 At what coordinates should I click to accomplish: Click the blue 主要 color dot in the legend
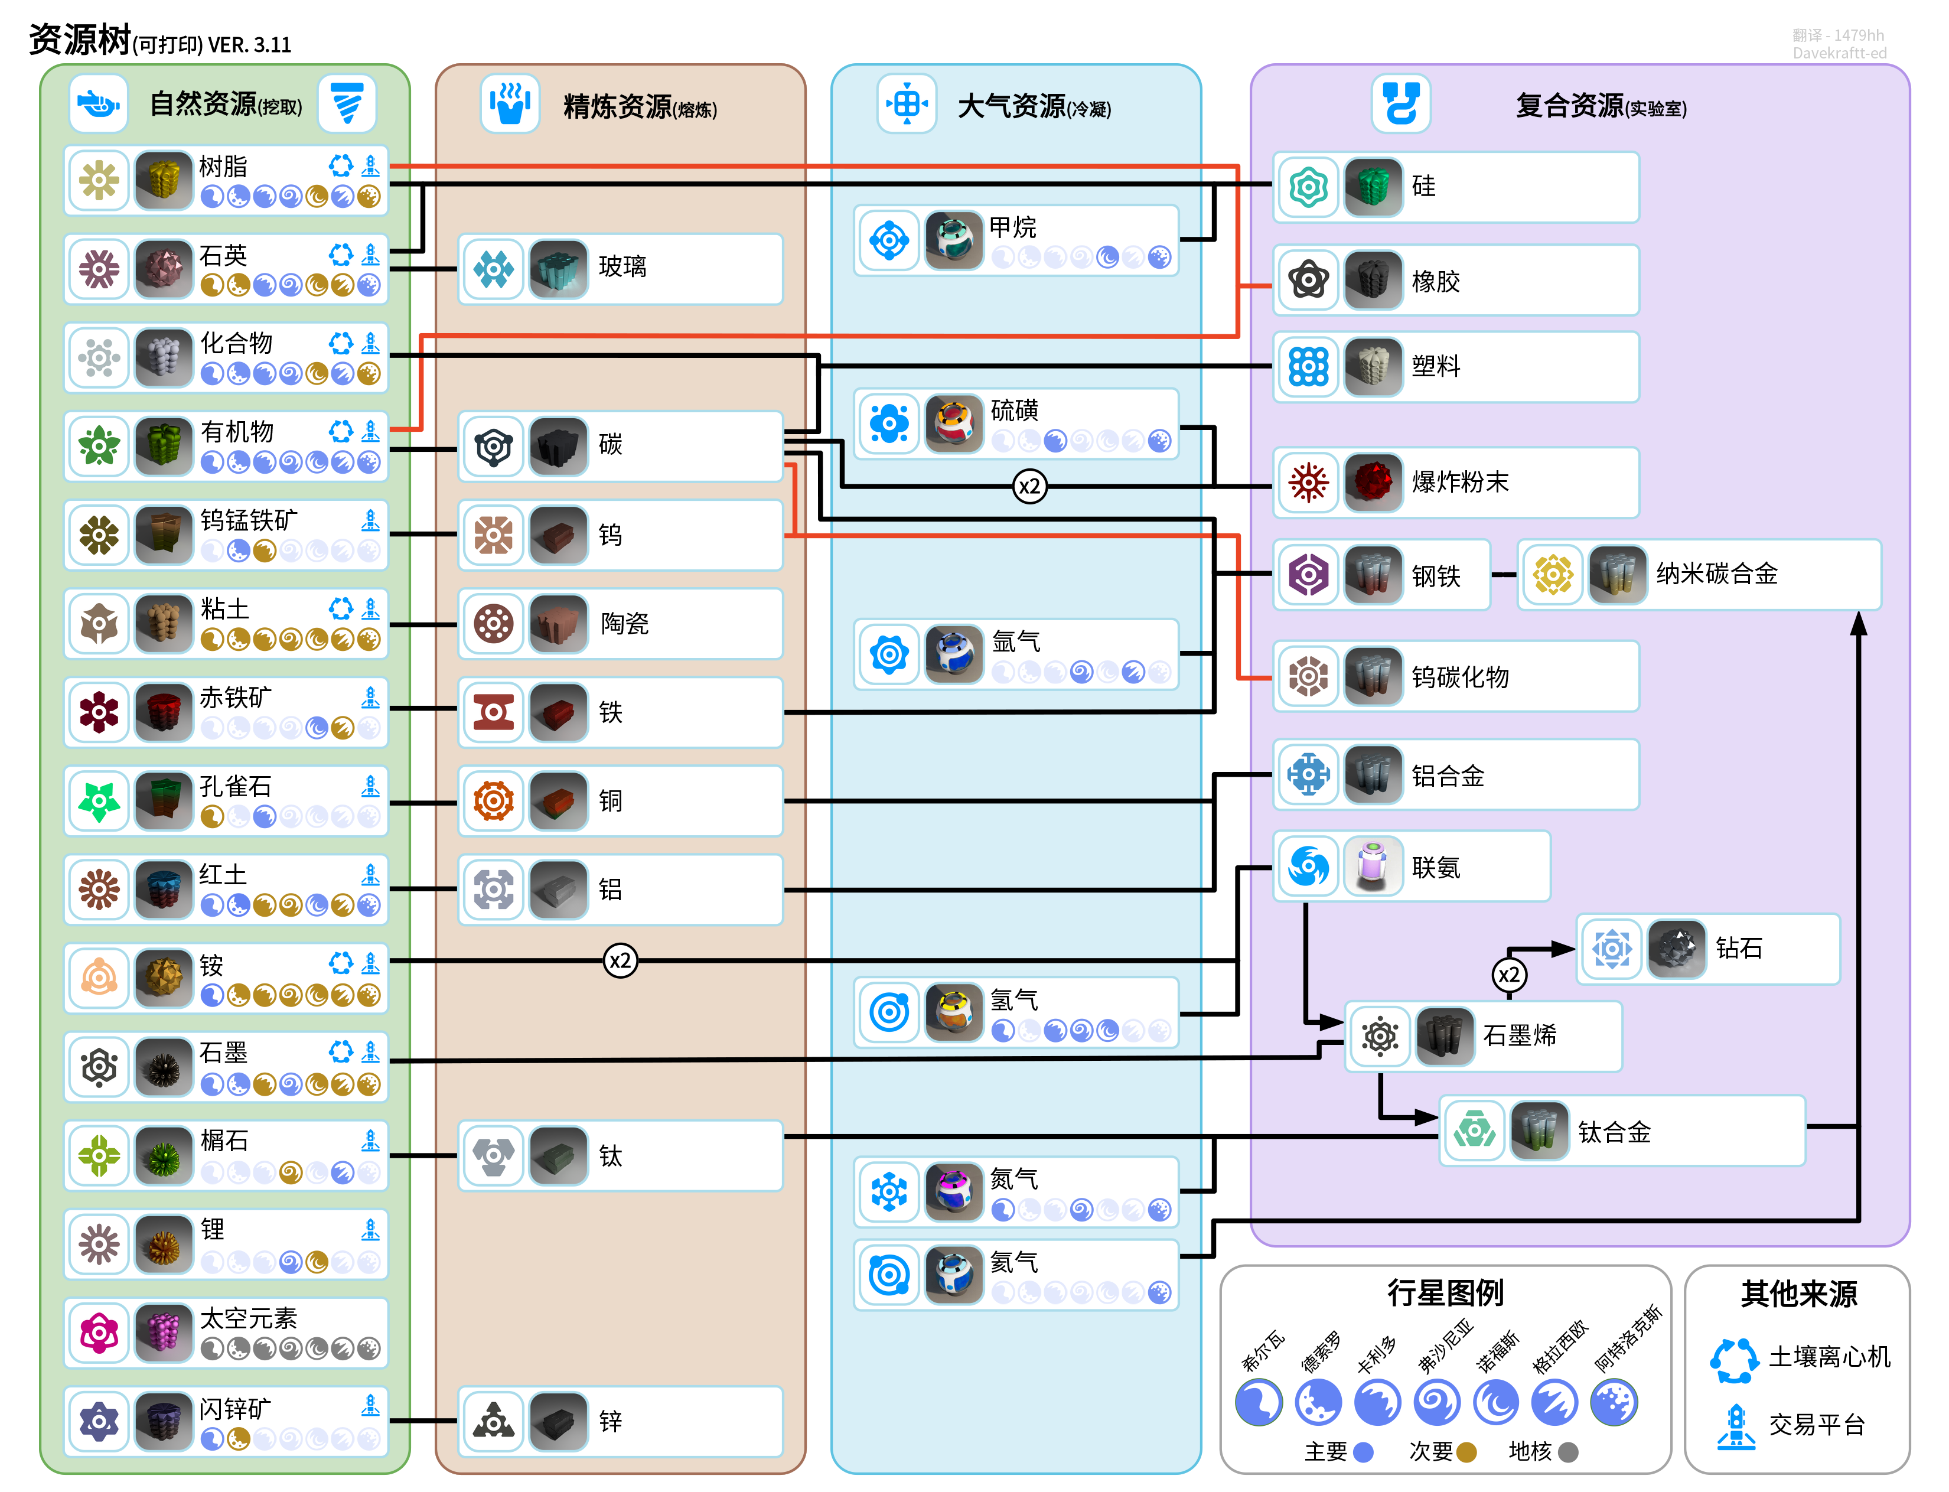pyautogui.click(x=1363, y=1452)
